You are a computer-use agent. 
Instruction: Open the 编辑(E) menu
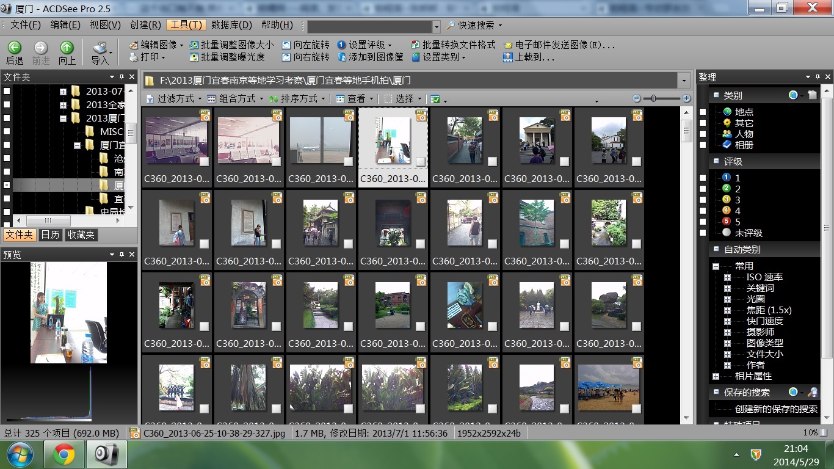[x=65, y=25]
